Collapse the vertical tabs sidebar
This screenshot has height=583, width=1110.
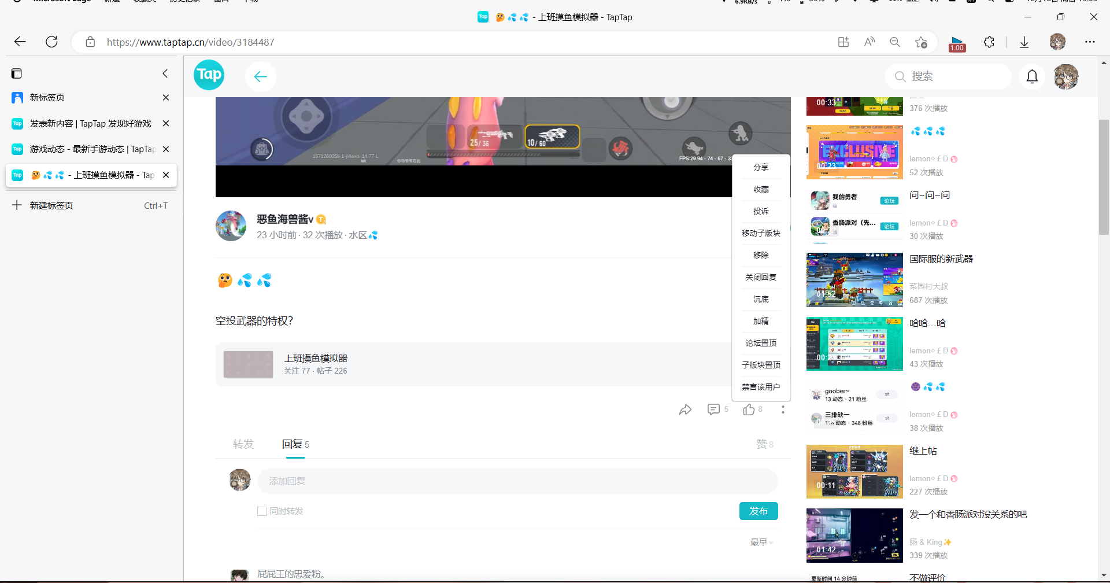pyautogui.click(x=165, y=73)
